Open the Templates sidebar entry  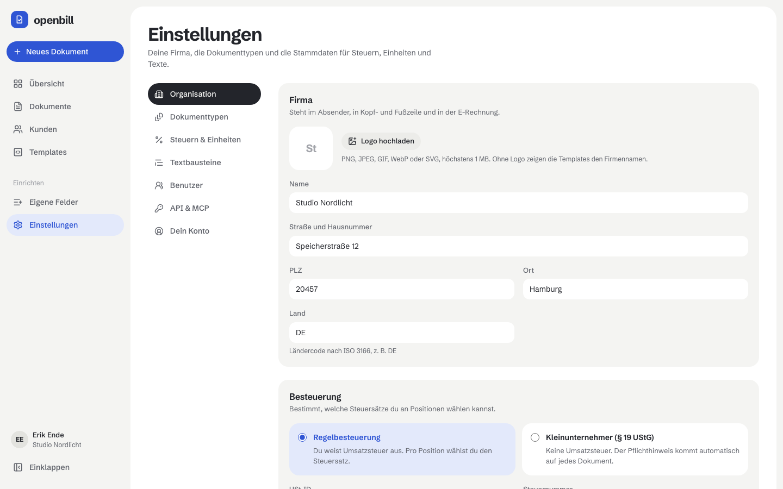(x=65, y=152)
